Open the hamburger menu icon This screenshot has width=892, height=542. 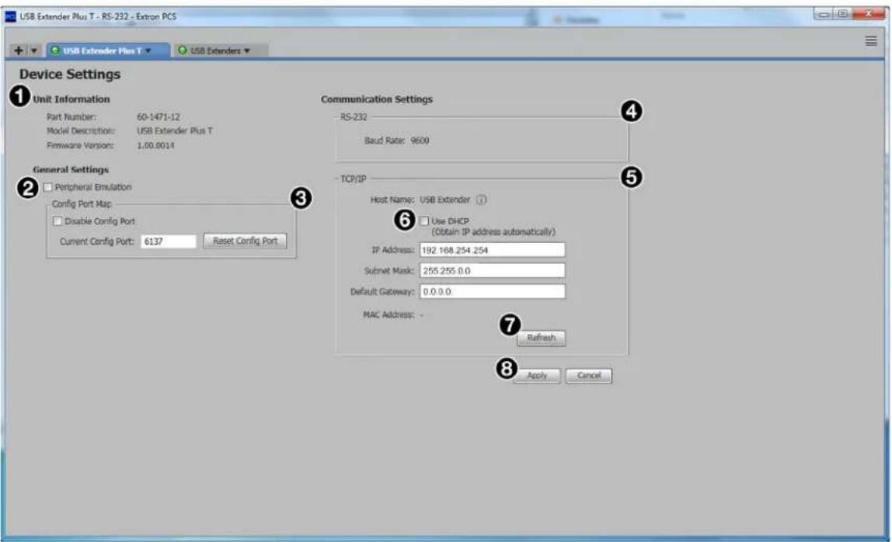(870, 41)
